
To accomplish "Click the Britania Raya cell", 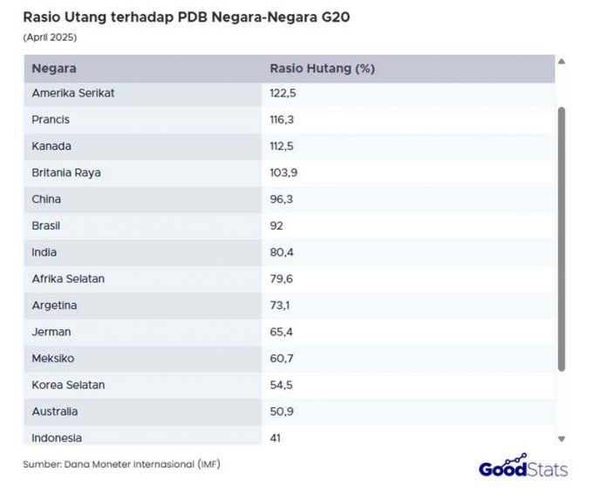I will 66,172.
